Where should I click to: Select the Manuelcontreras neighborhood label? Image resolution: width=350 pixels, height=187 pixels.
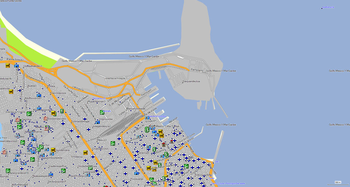coord(136,109)
